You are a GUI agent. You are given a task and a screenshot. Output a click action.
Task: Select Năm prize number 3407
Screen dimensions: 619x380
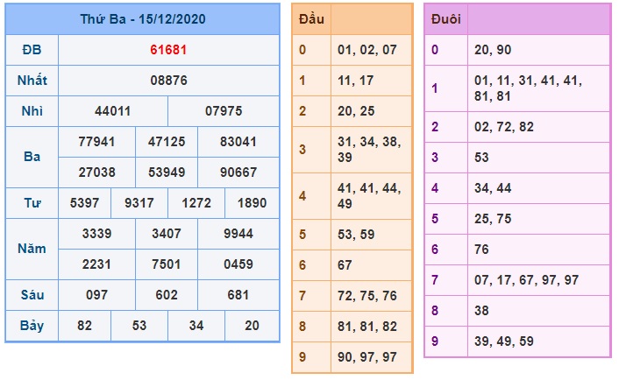tap(167, 234)
